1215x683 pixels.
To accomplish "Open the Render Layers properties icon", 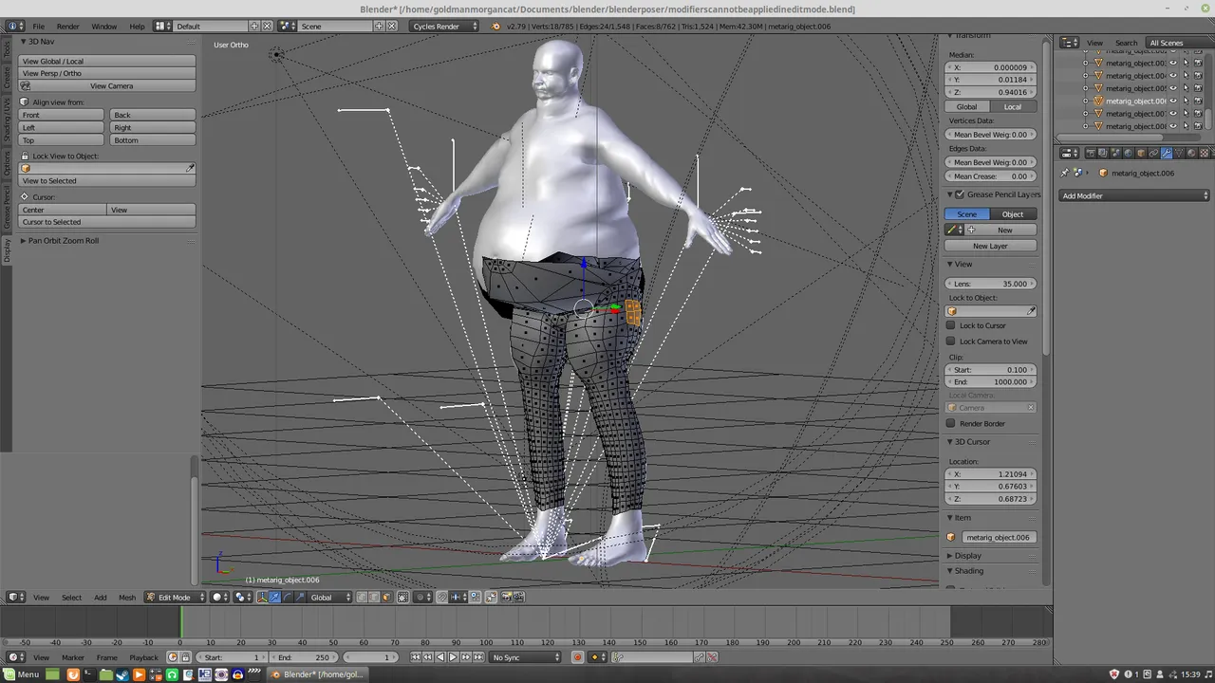I will click(x=1103, y=153).
